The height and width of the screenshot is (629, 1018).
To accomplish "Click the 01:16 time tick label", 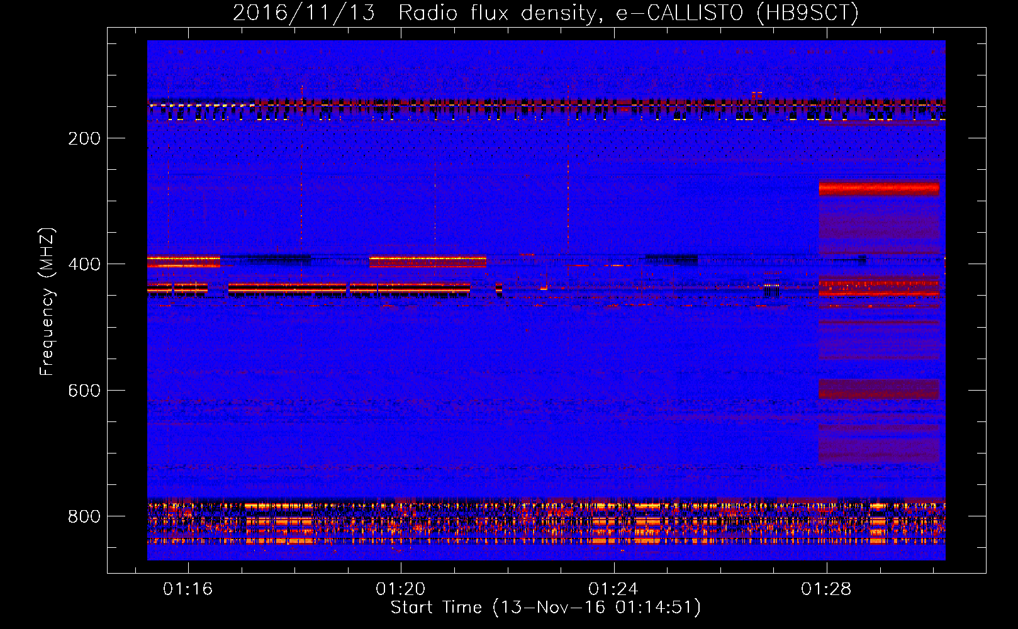I will click(x=187, y=589).
